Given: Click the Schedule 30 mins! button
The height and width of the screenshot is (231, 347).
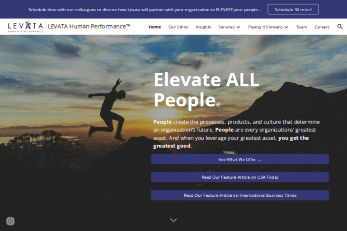Looking at the screenshot, I should point(293,9).
